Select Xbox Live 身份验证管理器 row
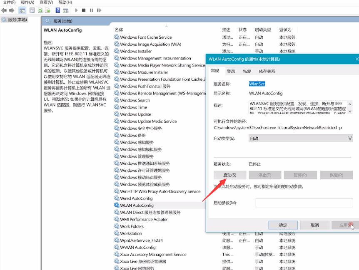This screenshot has width=359, height=270. point(143,261)
